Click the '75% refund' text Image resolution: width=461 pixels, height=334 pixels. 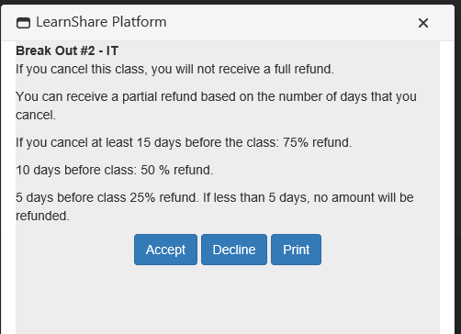click(317, 142)
